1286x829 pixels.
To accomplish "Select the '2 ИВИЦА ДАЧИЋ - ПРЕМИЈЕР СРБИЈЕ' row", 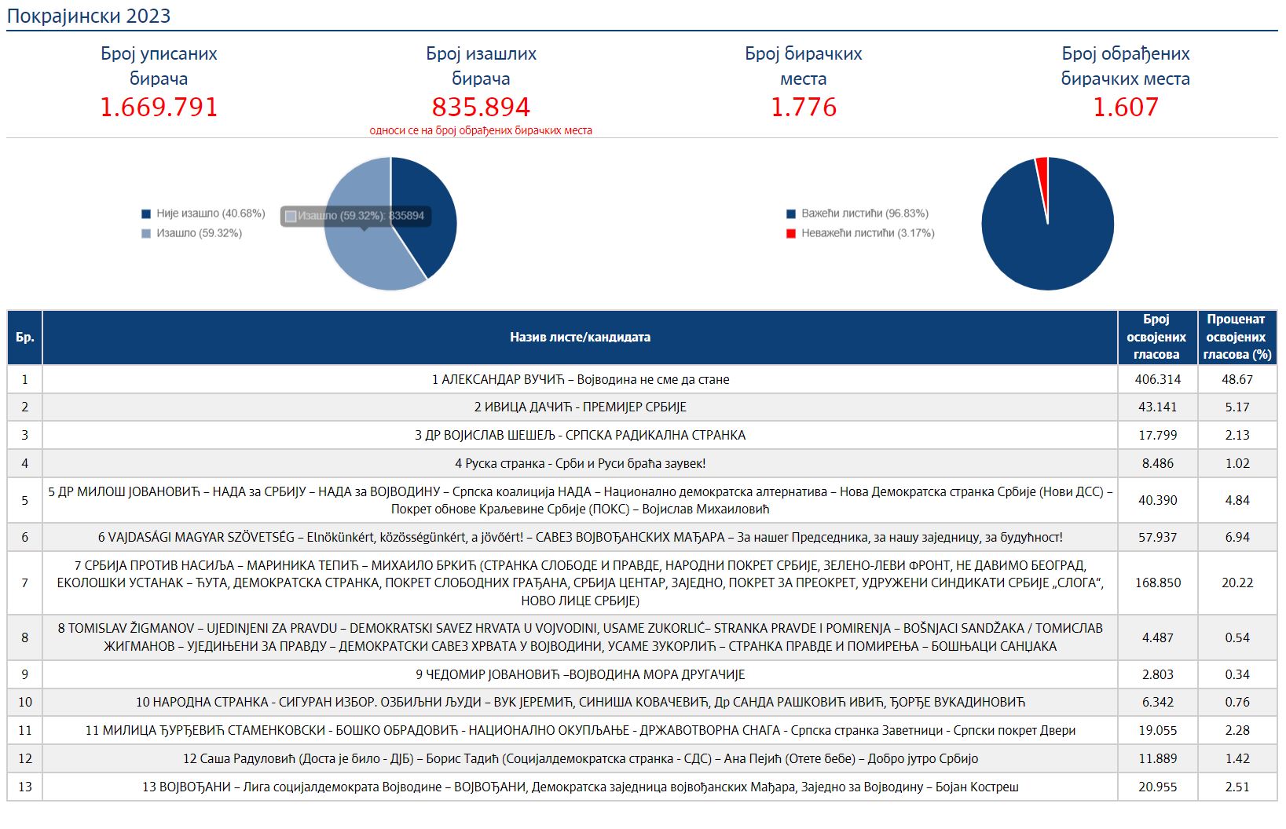I will [x=580, y=407].
